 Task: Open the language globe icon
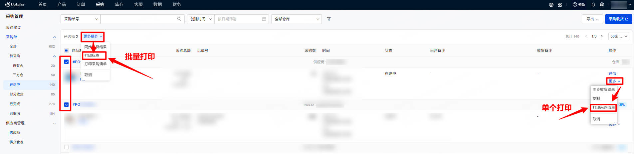[551, 5]
